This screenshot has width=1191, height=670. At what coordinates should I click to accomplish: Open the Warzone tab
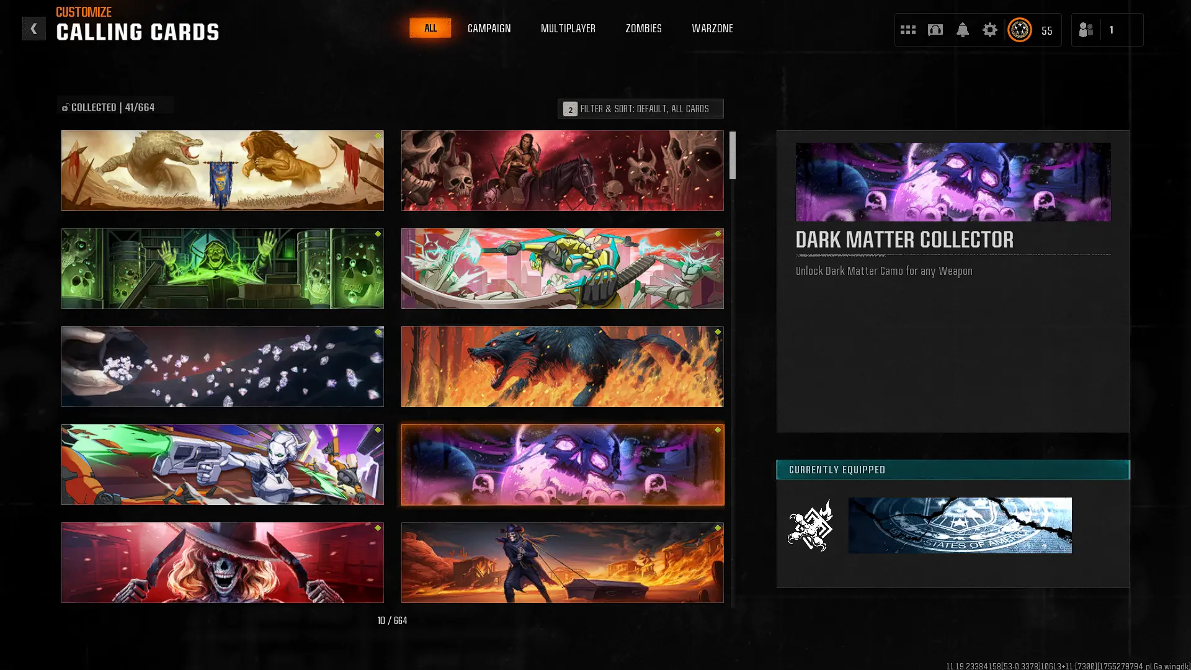[712, 29]
